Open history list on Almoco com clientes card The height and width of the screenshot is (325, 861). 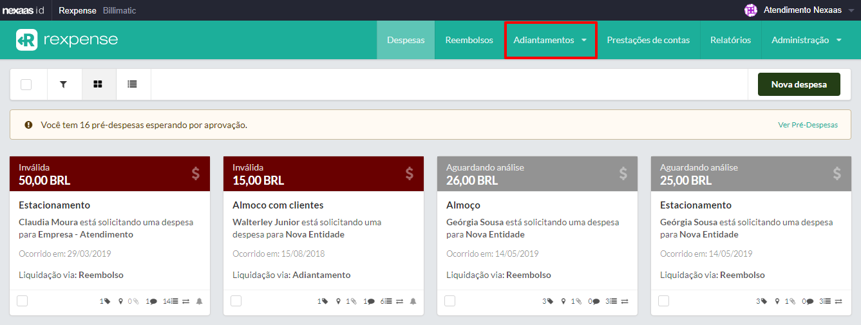(x=390, y=301)
